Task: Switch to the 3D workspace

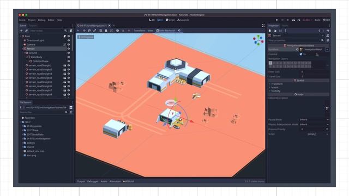Action: tap(160, 20)
